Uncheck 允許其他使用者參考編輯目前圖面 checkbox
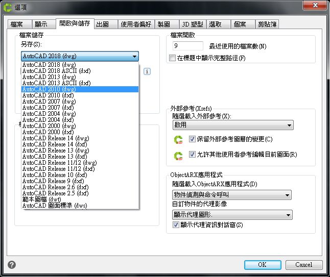Image resolution: width=330 pixels, height=277 pixels. 192,155
